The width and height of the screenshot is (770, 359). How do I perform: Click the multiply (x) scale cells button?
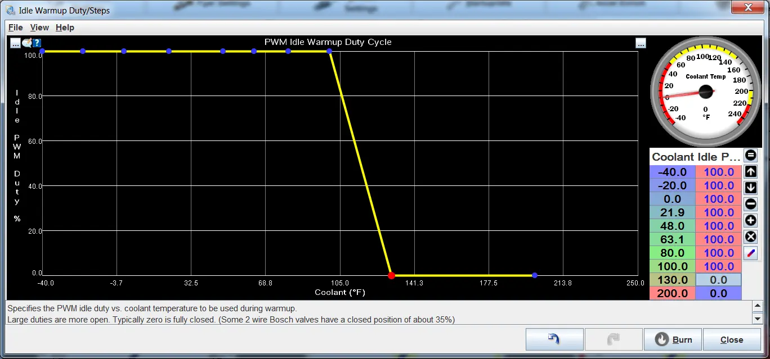click(750, 237)
